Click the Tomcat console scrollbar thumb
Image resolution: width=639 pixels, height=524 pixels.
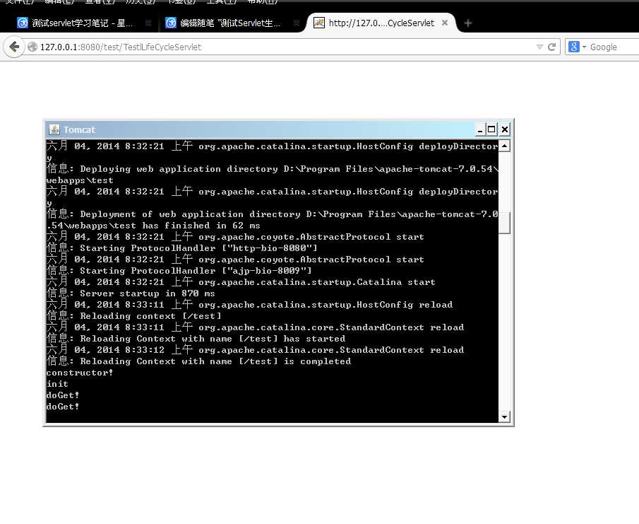pos(505,223)
